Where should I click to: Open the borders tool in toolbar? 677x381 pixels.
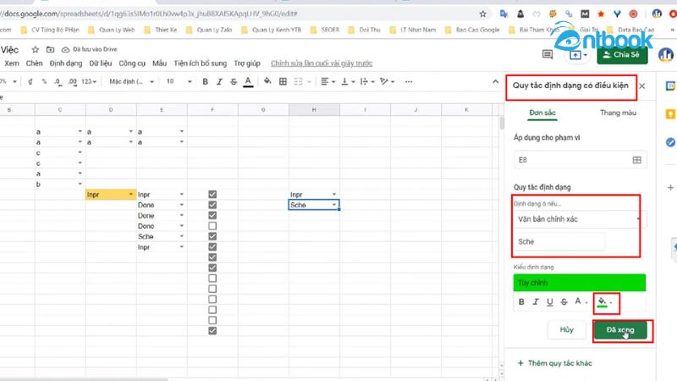(283, 81)
